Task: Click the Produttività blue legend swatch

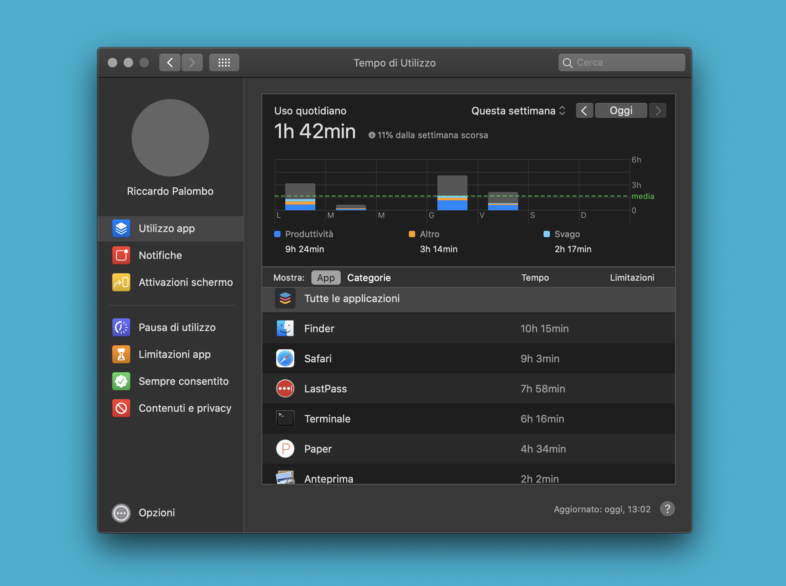Action: (x=277, y=234)
